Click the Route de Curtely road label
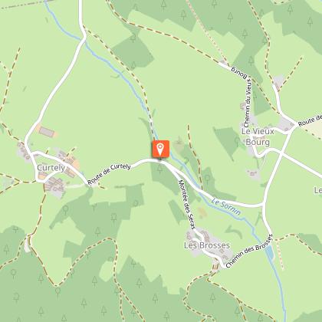 109,174
